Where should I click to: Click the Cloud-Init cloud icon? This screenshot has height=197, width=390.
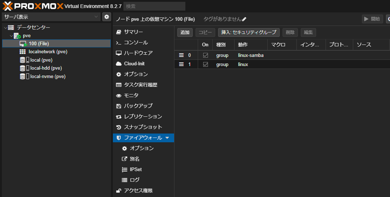(x=119, y=64)
